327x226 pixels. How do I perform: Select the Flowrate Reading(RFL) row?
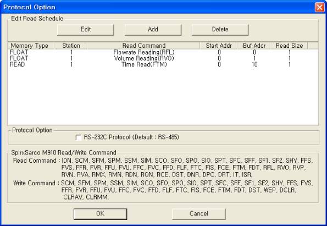click(x=163, y=52)
